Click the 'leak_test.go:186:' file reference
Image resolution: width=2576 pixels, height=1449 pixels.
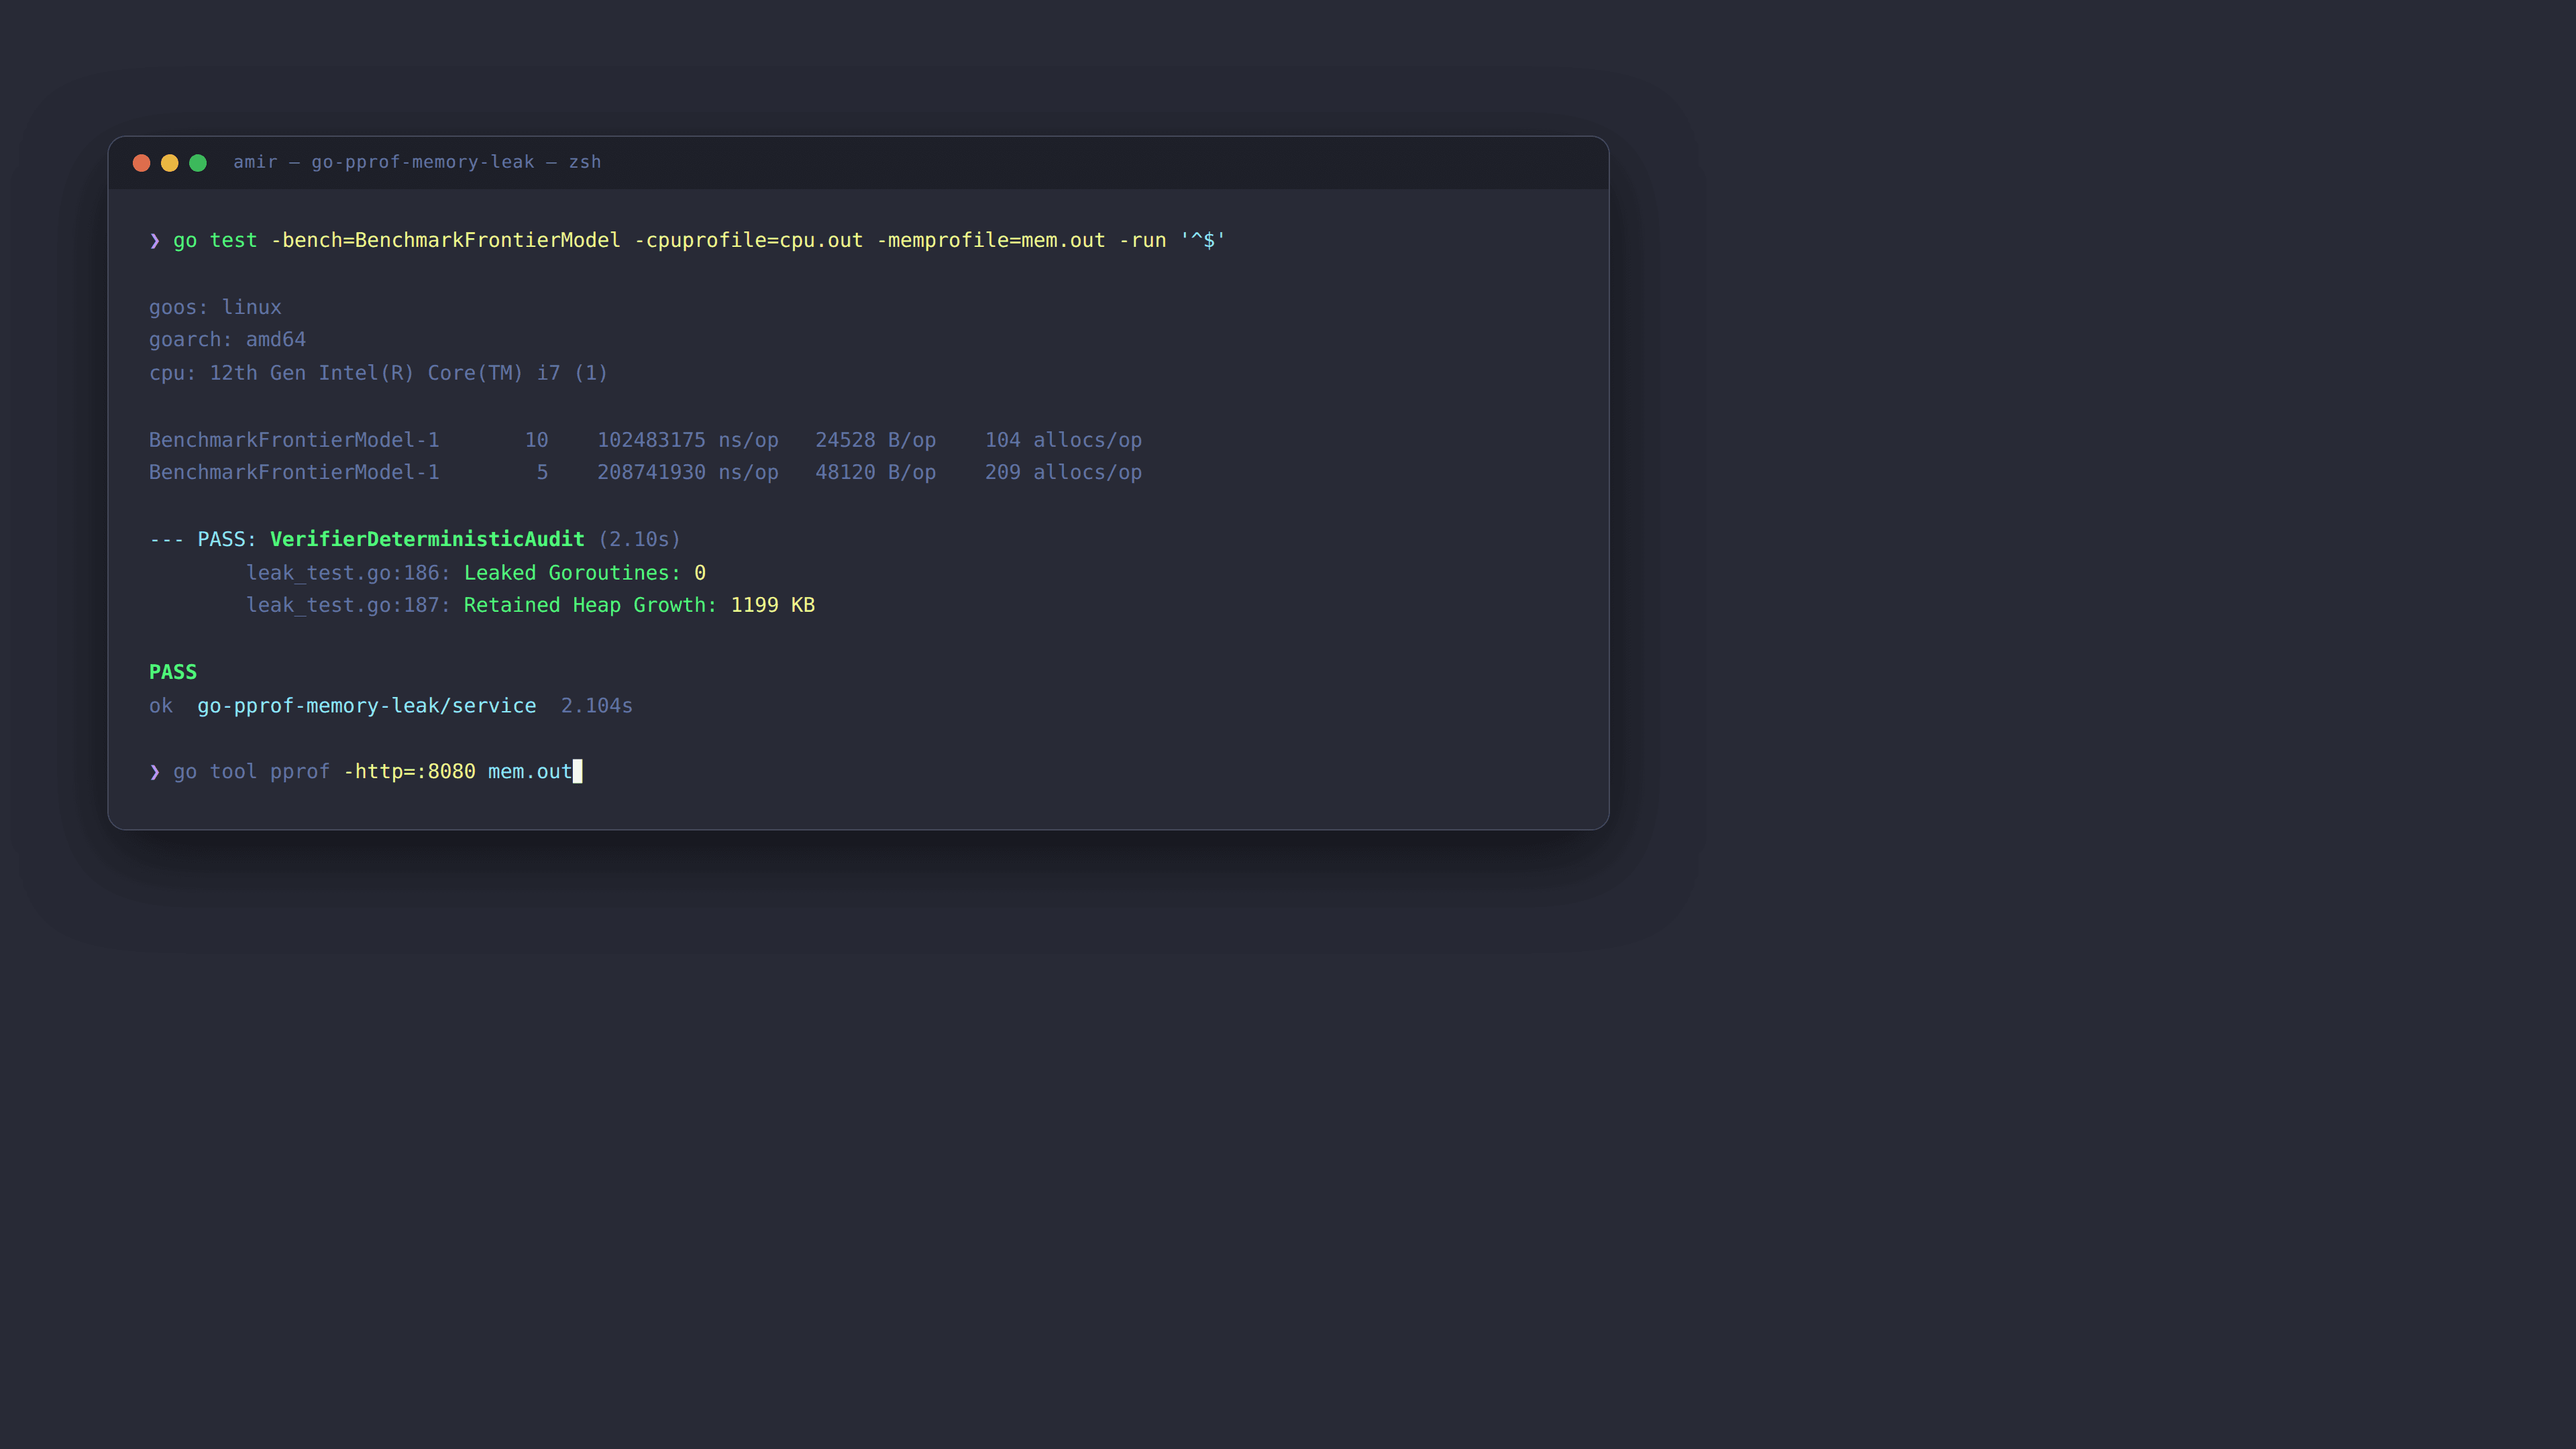click(348, 573)
